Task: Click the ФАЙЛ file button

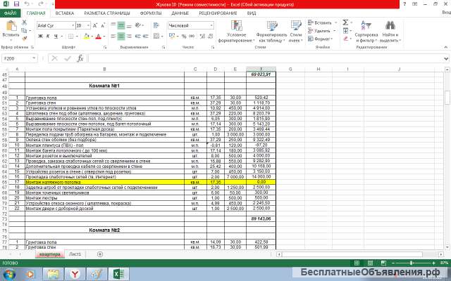Action: tap(10, 13)
